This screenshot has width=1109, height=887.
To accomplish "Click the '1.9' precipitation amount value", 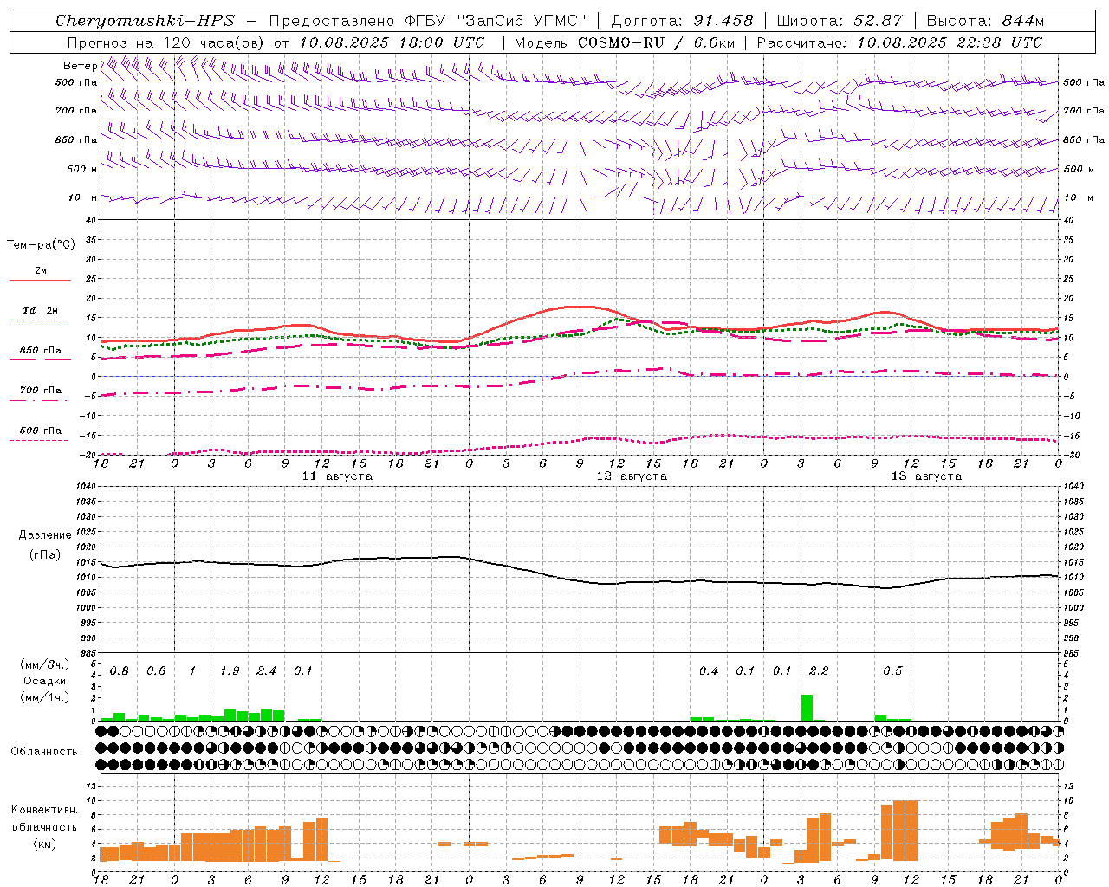I will coord(230,670).
